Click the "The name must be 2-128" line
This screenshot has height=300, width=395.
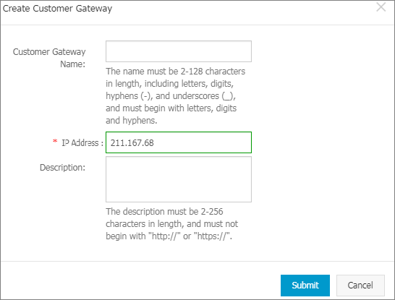point(175,72)
